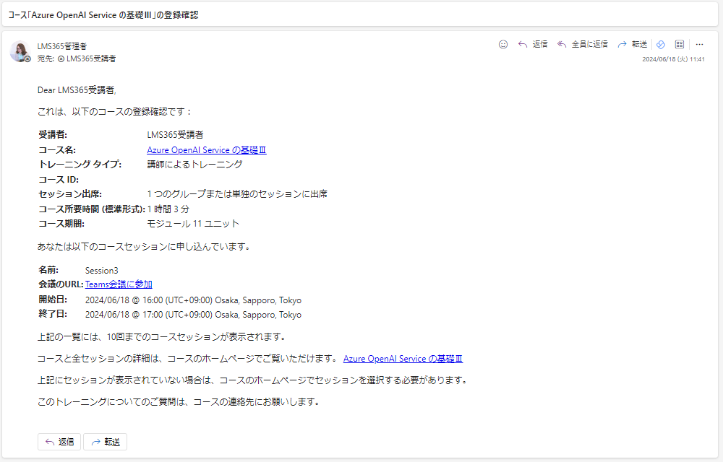Open Azure OpenAI Service の基礎Ⅲ link after ご覧いただけます
The width and height of the screenshot is (723, 462).
[403, 359]
